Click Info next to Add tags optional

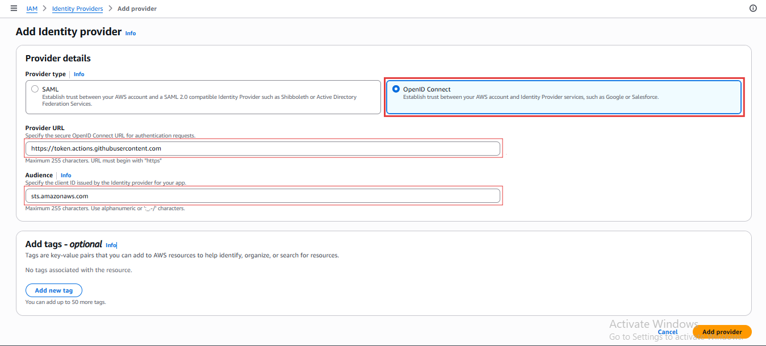111,245
